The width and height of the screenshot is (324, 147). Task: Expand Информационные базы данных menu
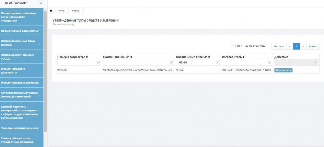tap(22, 43)
